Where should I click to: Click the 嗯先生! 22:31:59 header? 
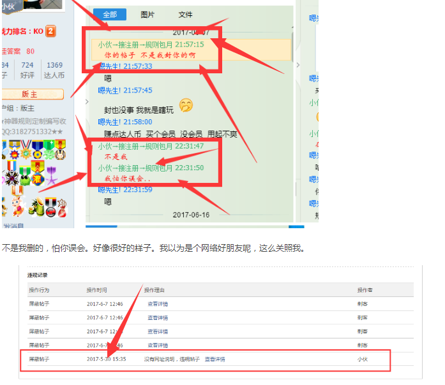pos(125,189)
